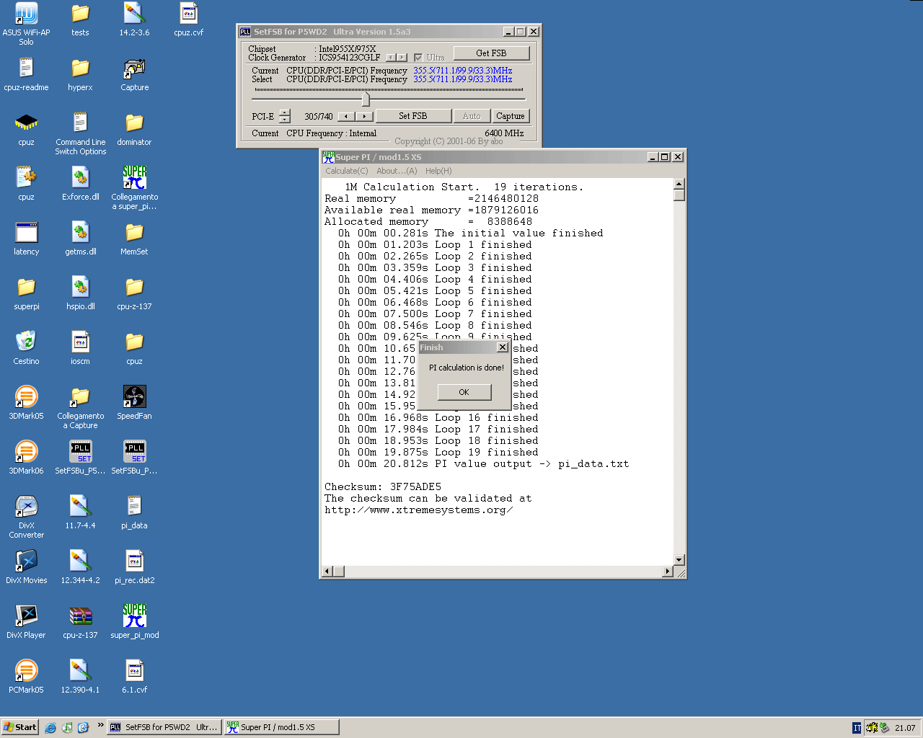Open the About...(A) menu in Super PI
Screen dimensions: 923x738
[397, 171]
